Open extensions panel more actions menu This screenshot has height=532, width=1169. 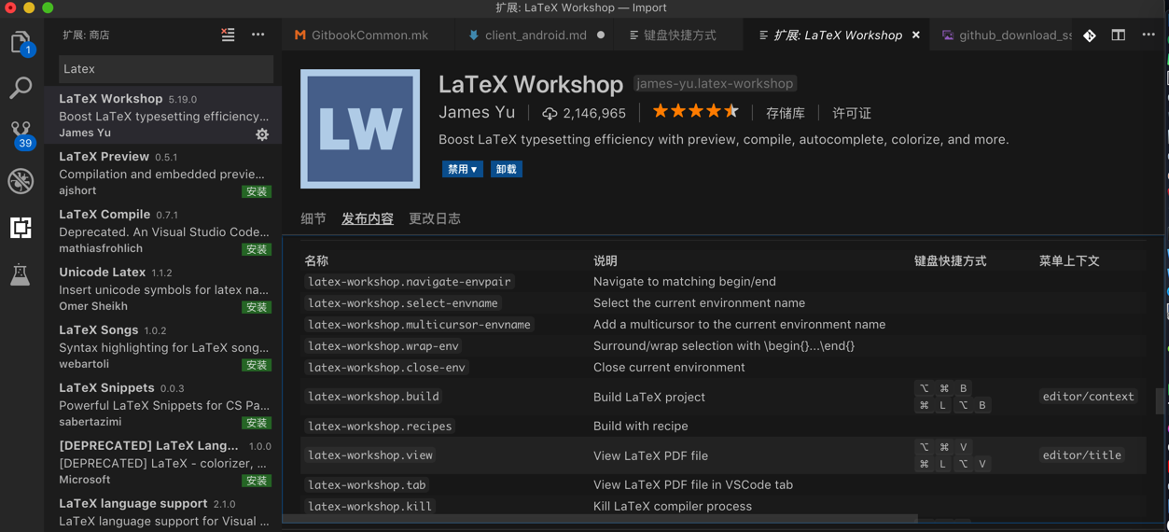click(258, 35)
